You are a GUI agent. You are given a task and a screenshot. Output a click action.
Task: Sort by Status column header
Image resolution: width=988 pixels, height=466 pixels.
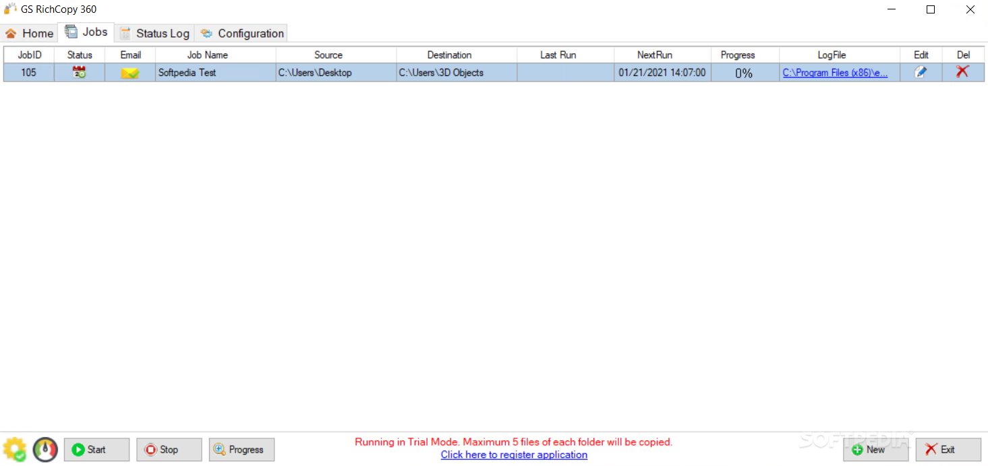[80, 55]
